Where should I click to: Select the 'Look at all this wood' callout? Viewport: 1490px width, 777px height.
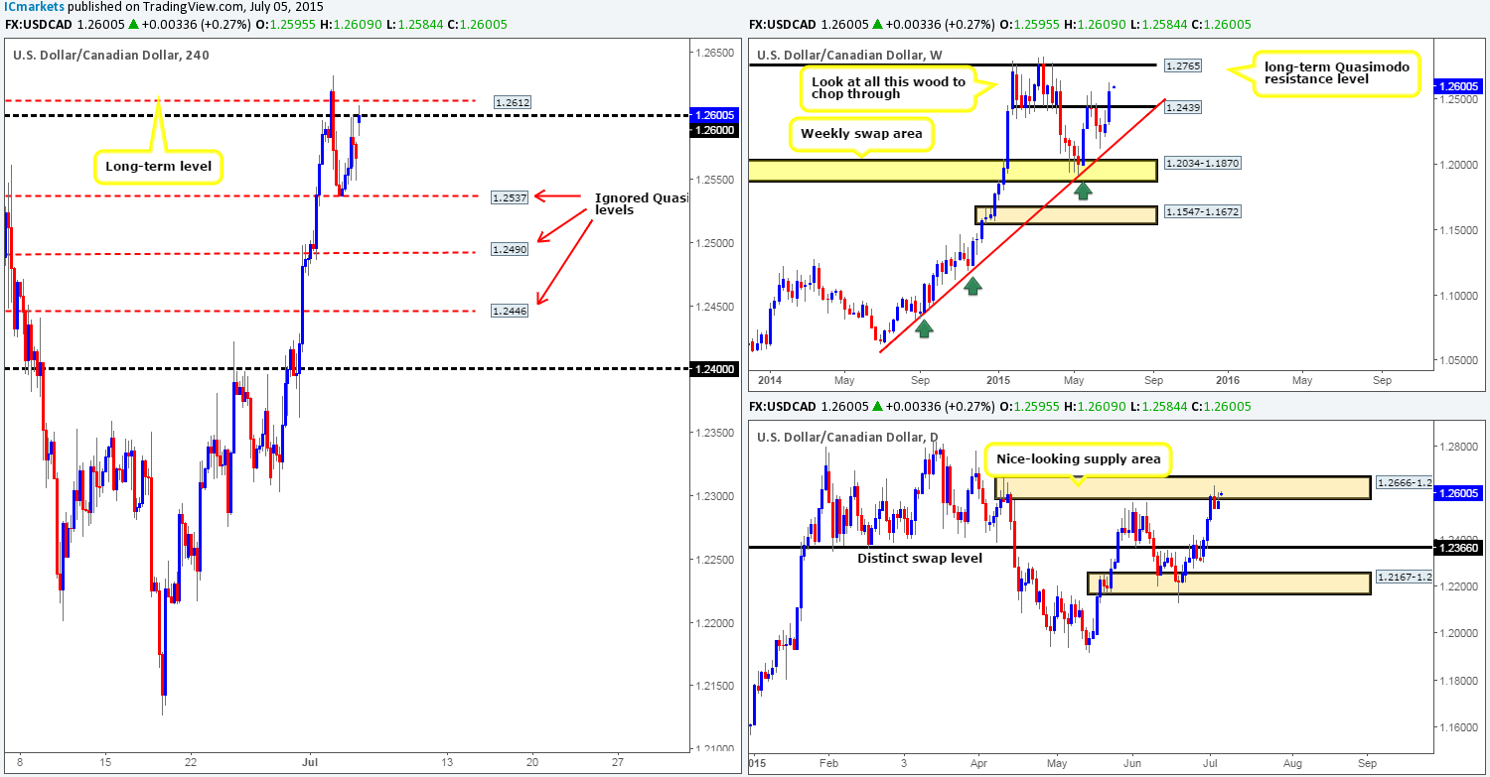coord(890,89)
